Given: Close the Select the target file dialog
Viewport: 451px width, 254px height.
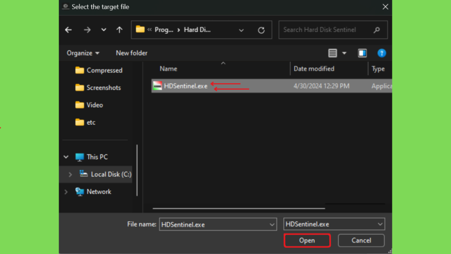Looking at the screenshot, I should point(385,7).
